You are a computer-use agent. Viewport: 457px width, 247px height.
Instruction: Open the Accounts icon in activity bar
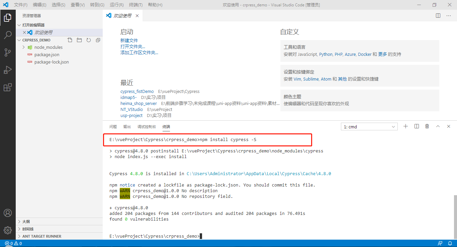click(x=7, y=213)
